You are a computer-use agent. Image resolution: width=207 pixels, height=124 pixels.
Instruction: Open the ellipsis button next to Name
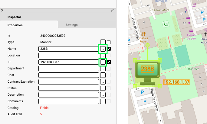[103, 49]
